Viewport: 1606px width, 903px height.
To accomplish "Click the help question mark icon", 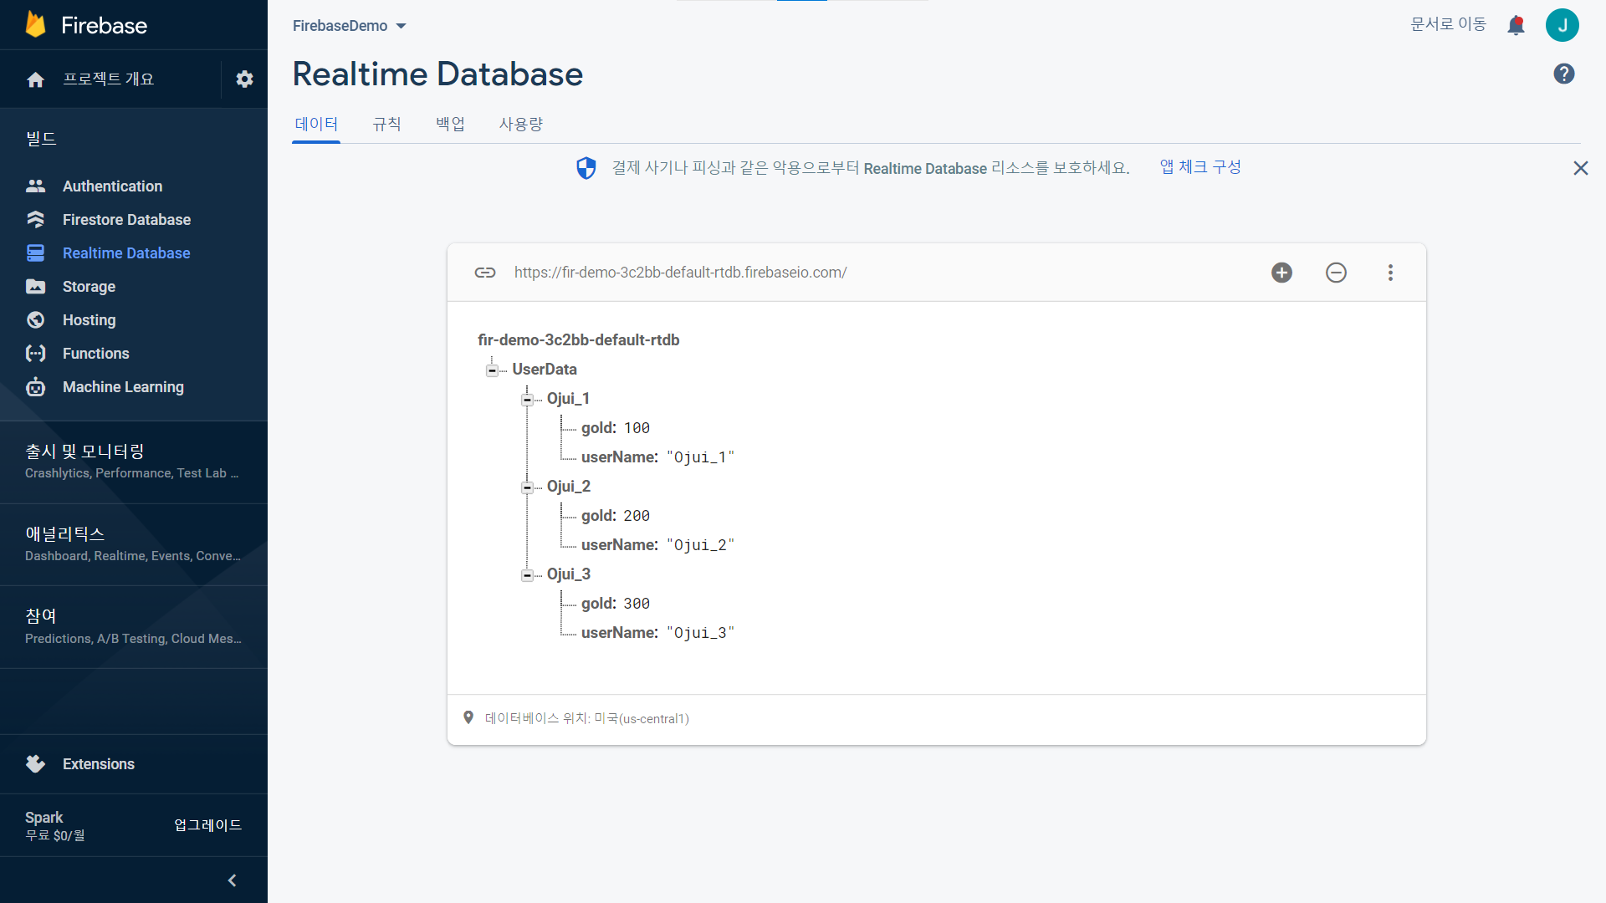I will coord(1563,74).
